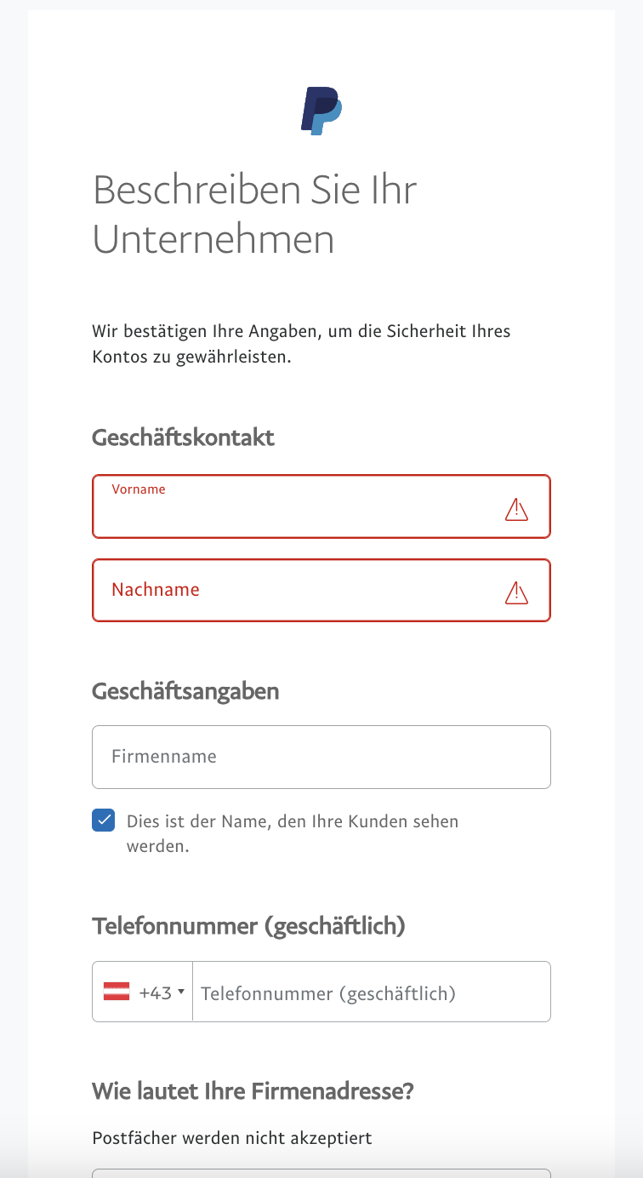Open the country code dropdown arrow

pyautogui.click(x=181, y=992)
